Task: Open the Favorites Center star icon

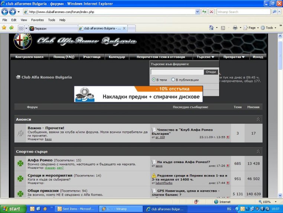Action: (x=4, y=28)
